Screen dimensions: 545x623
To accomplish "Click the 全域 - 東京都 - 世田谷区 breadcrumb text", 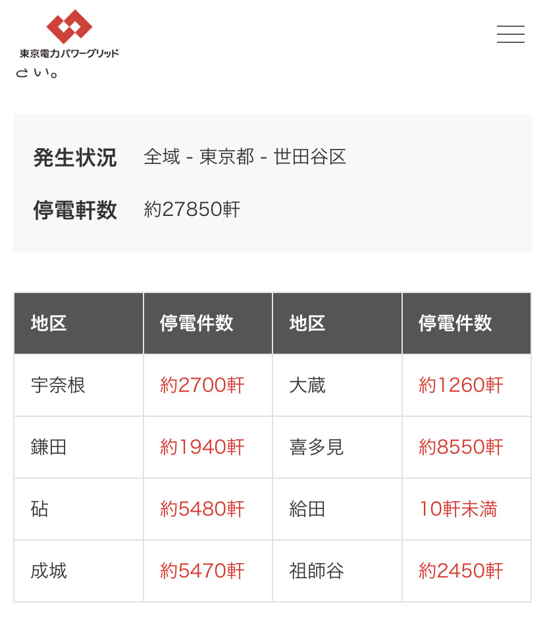I will tap(245, 157).
